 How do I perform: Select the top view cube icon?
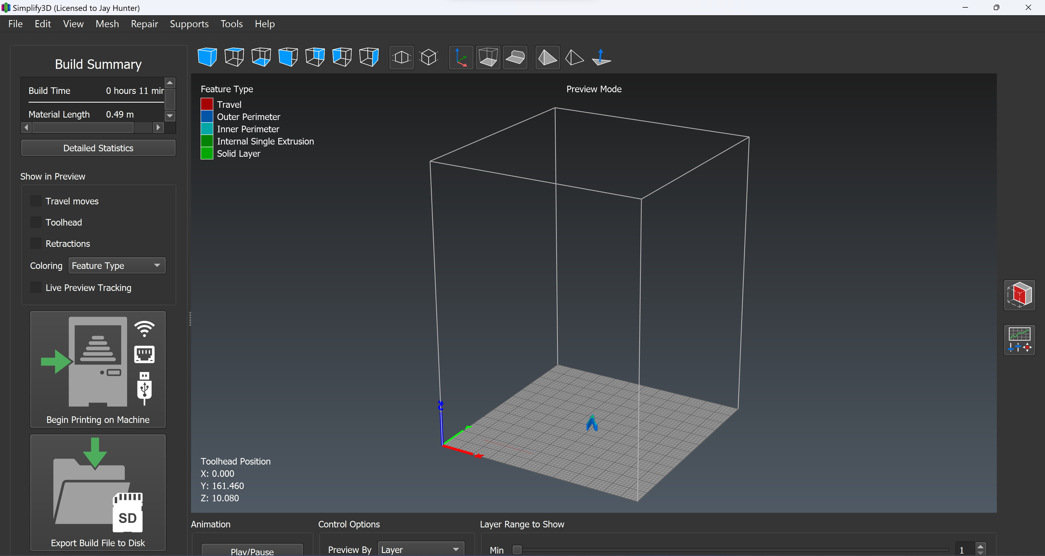(x=234, y=57)
